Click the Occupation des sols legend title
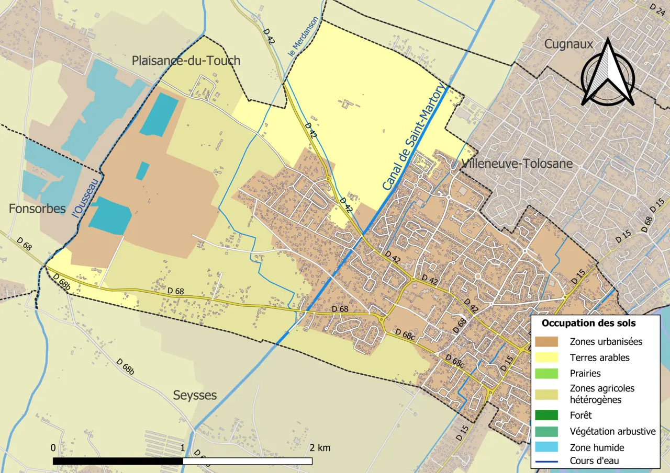The image size is (670, 473). (588, 323)
